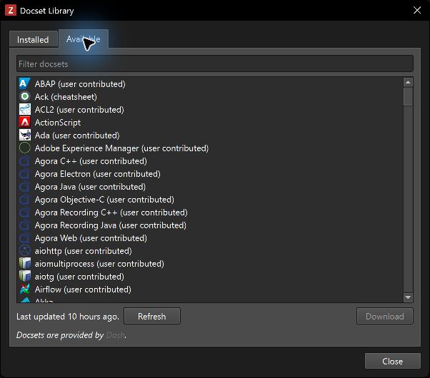430x378 pixels.
Task: Select "aiotg (user contributed)" row
Action: [x=210, y=277]
